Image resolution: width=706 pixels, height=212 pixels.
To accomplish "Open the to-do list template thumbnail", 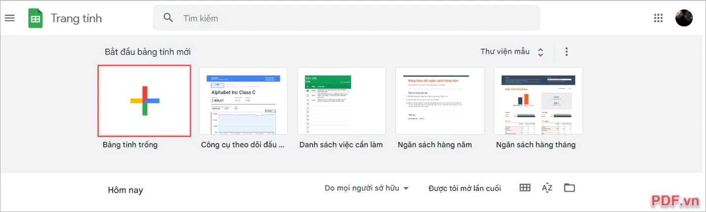I will point(342,101).
